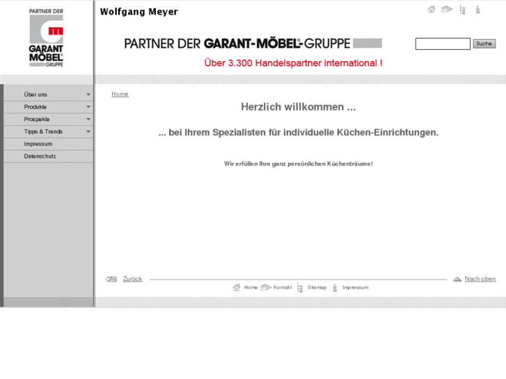Click the Küchen-Einrichtungen specialist subheading
506x379 pixels.
pyautogui.click(x=299, y=132)
